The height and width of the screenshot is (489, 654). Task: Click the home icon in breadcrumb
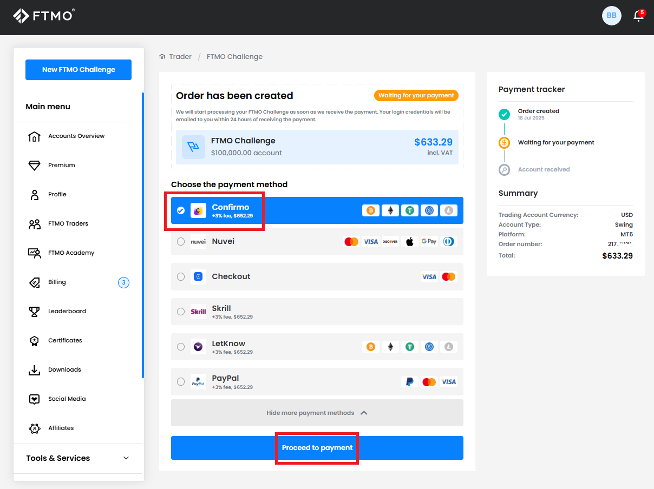[162, 57]
